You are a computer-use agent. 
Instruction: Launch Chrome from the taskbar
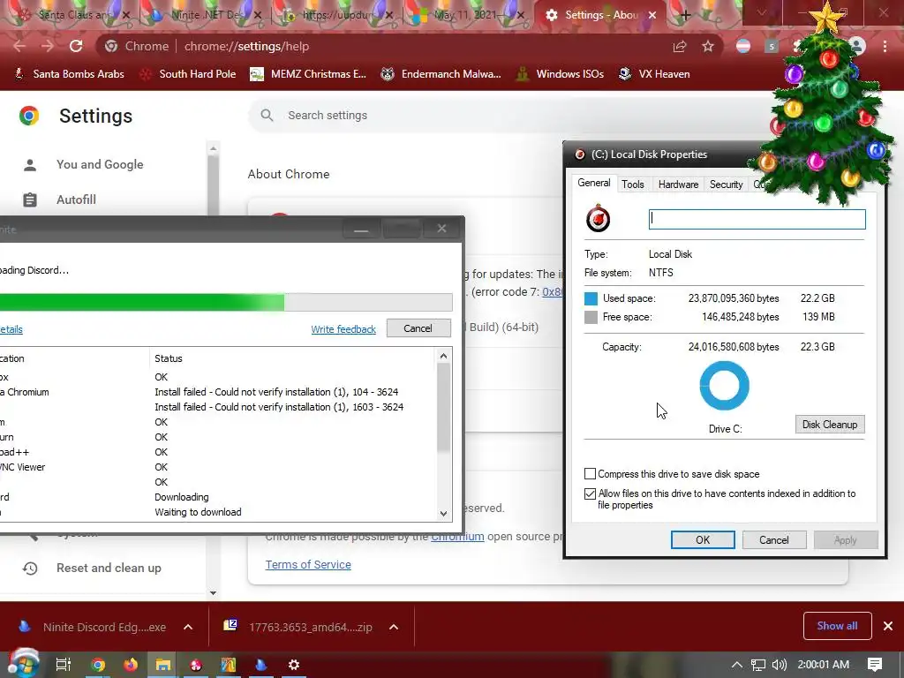(x=98, y=665)
